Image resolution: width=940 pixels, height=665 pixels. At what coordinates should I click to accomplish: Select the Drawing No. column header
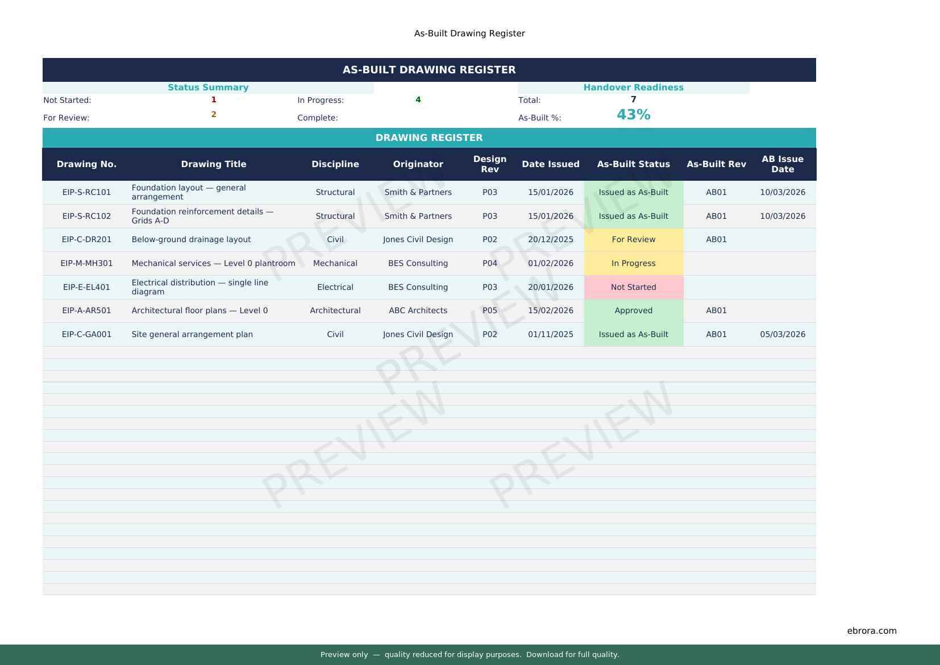(x=86, y=164)
